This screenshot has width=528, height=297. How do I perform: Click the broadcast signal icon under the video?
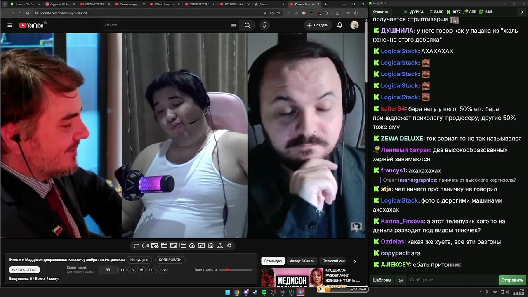pos(146,246)
